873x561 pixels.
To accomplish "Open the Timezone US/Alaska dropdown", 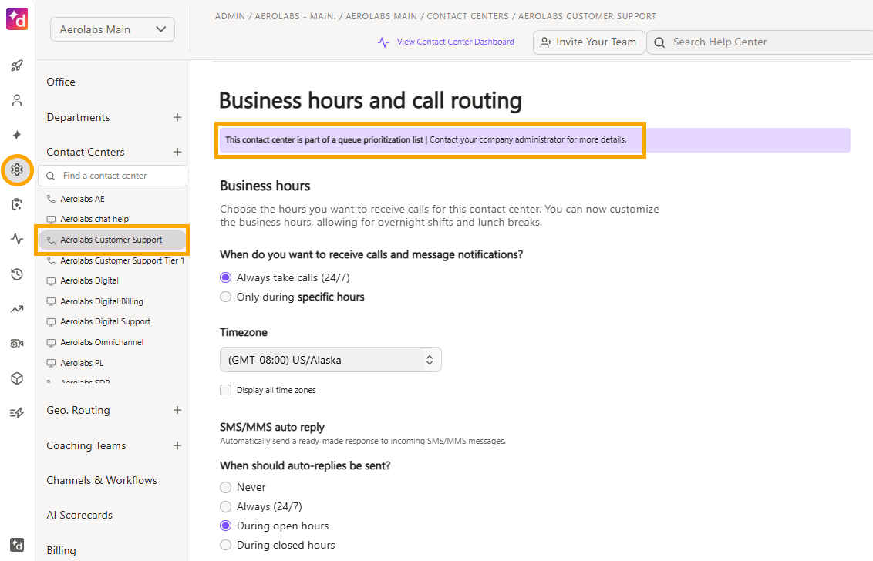I will pyautogui.click(x=331, y=360).
